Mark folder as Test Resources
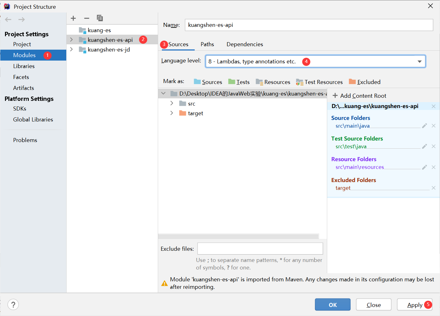Image resolution: width=440 pixels, height=316 pixels. pos(319,82)
